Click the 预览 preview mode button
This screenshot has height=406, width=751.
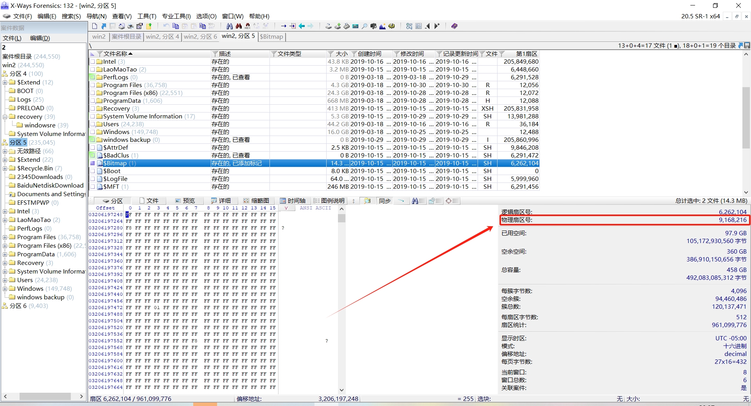pos(185,201)
